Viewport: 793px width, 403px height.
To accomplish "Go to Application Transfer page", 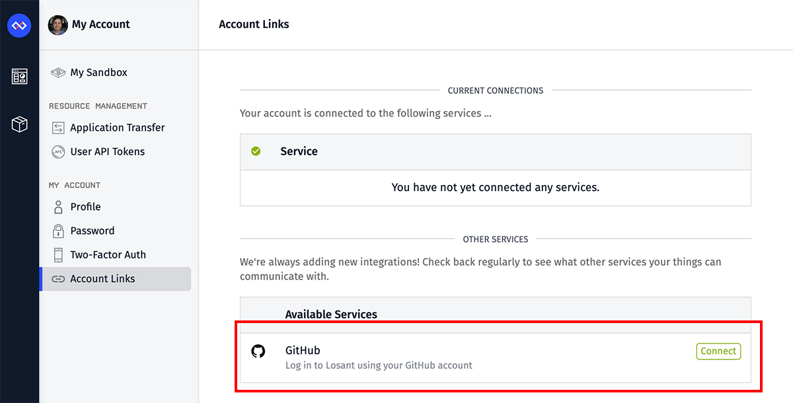I will pyautogui.click(x=118, y=128).
